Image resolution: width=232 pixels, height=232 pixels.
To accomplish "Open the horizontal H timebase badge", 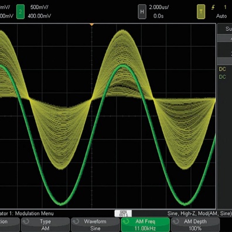I will [142, 12].
